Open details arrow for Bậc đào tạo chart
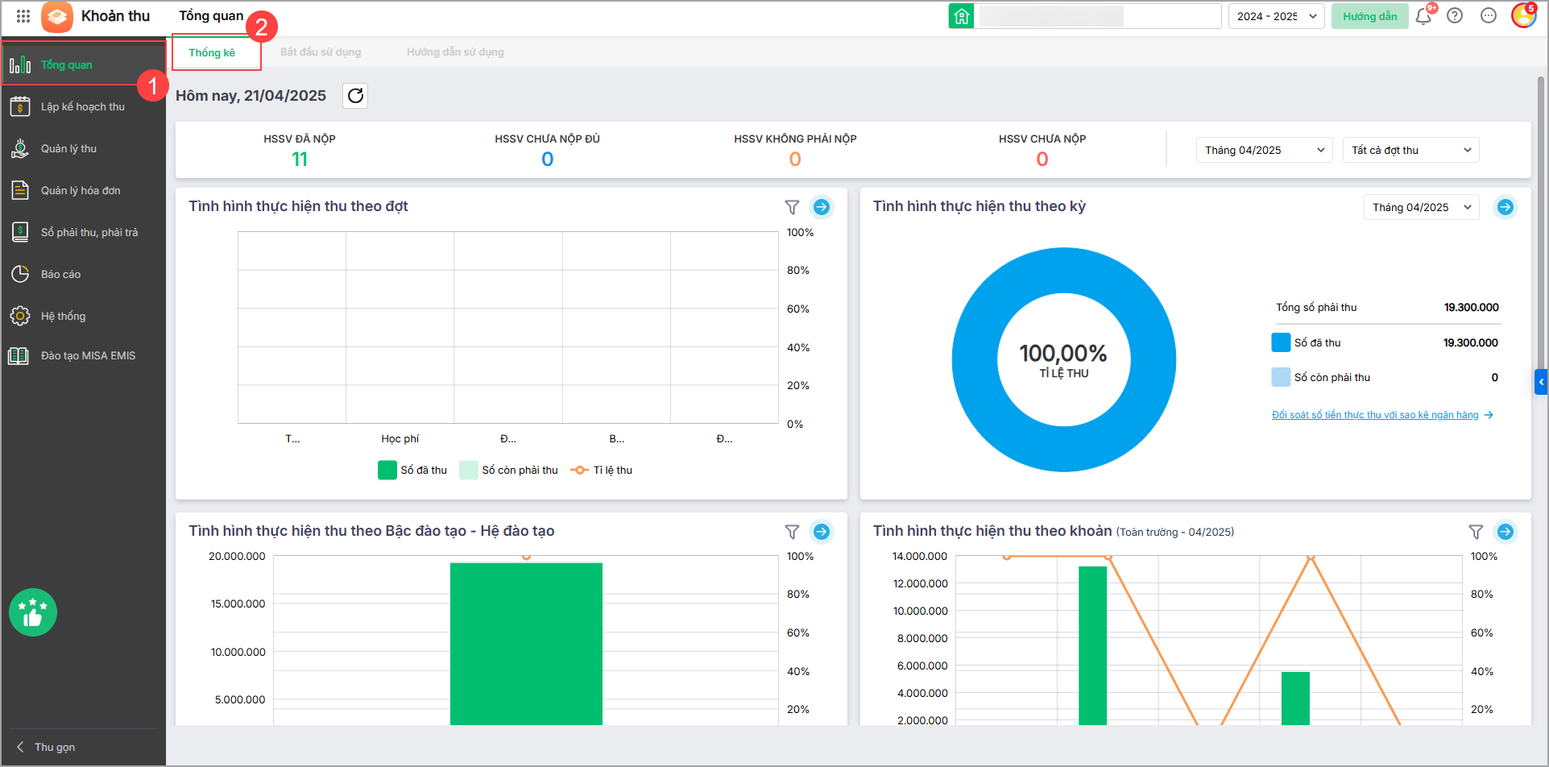The image size is (1549, 767). coord(822,532)
